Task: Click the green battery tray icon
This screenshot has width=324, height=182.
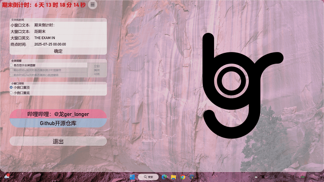Action: click(x=303, y=177)
